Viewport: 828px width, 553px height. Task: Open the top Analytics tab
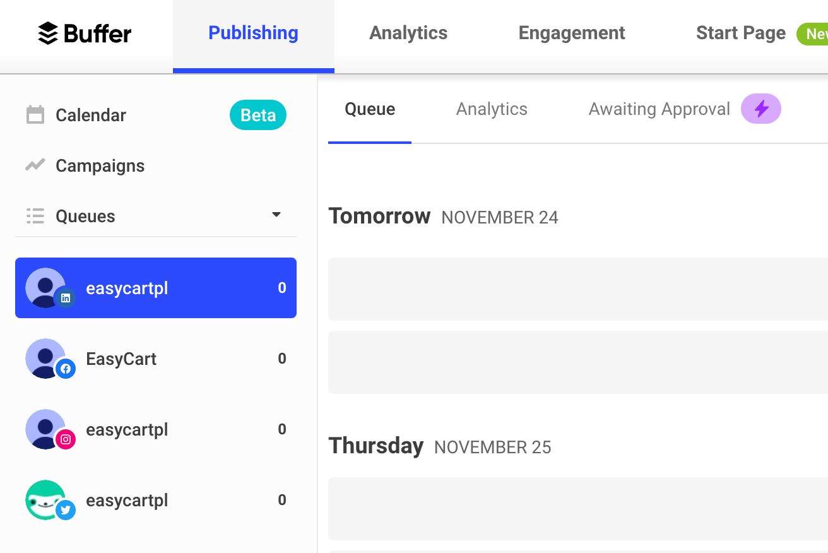[x=408, y=33]
